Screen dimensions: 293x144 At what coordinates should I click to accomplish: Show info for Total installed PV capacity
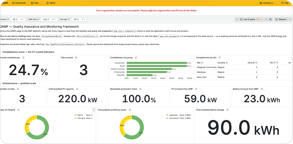[x=77, y=89]
